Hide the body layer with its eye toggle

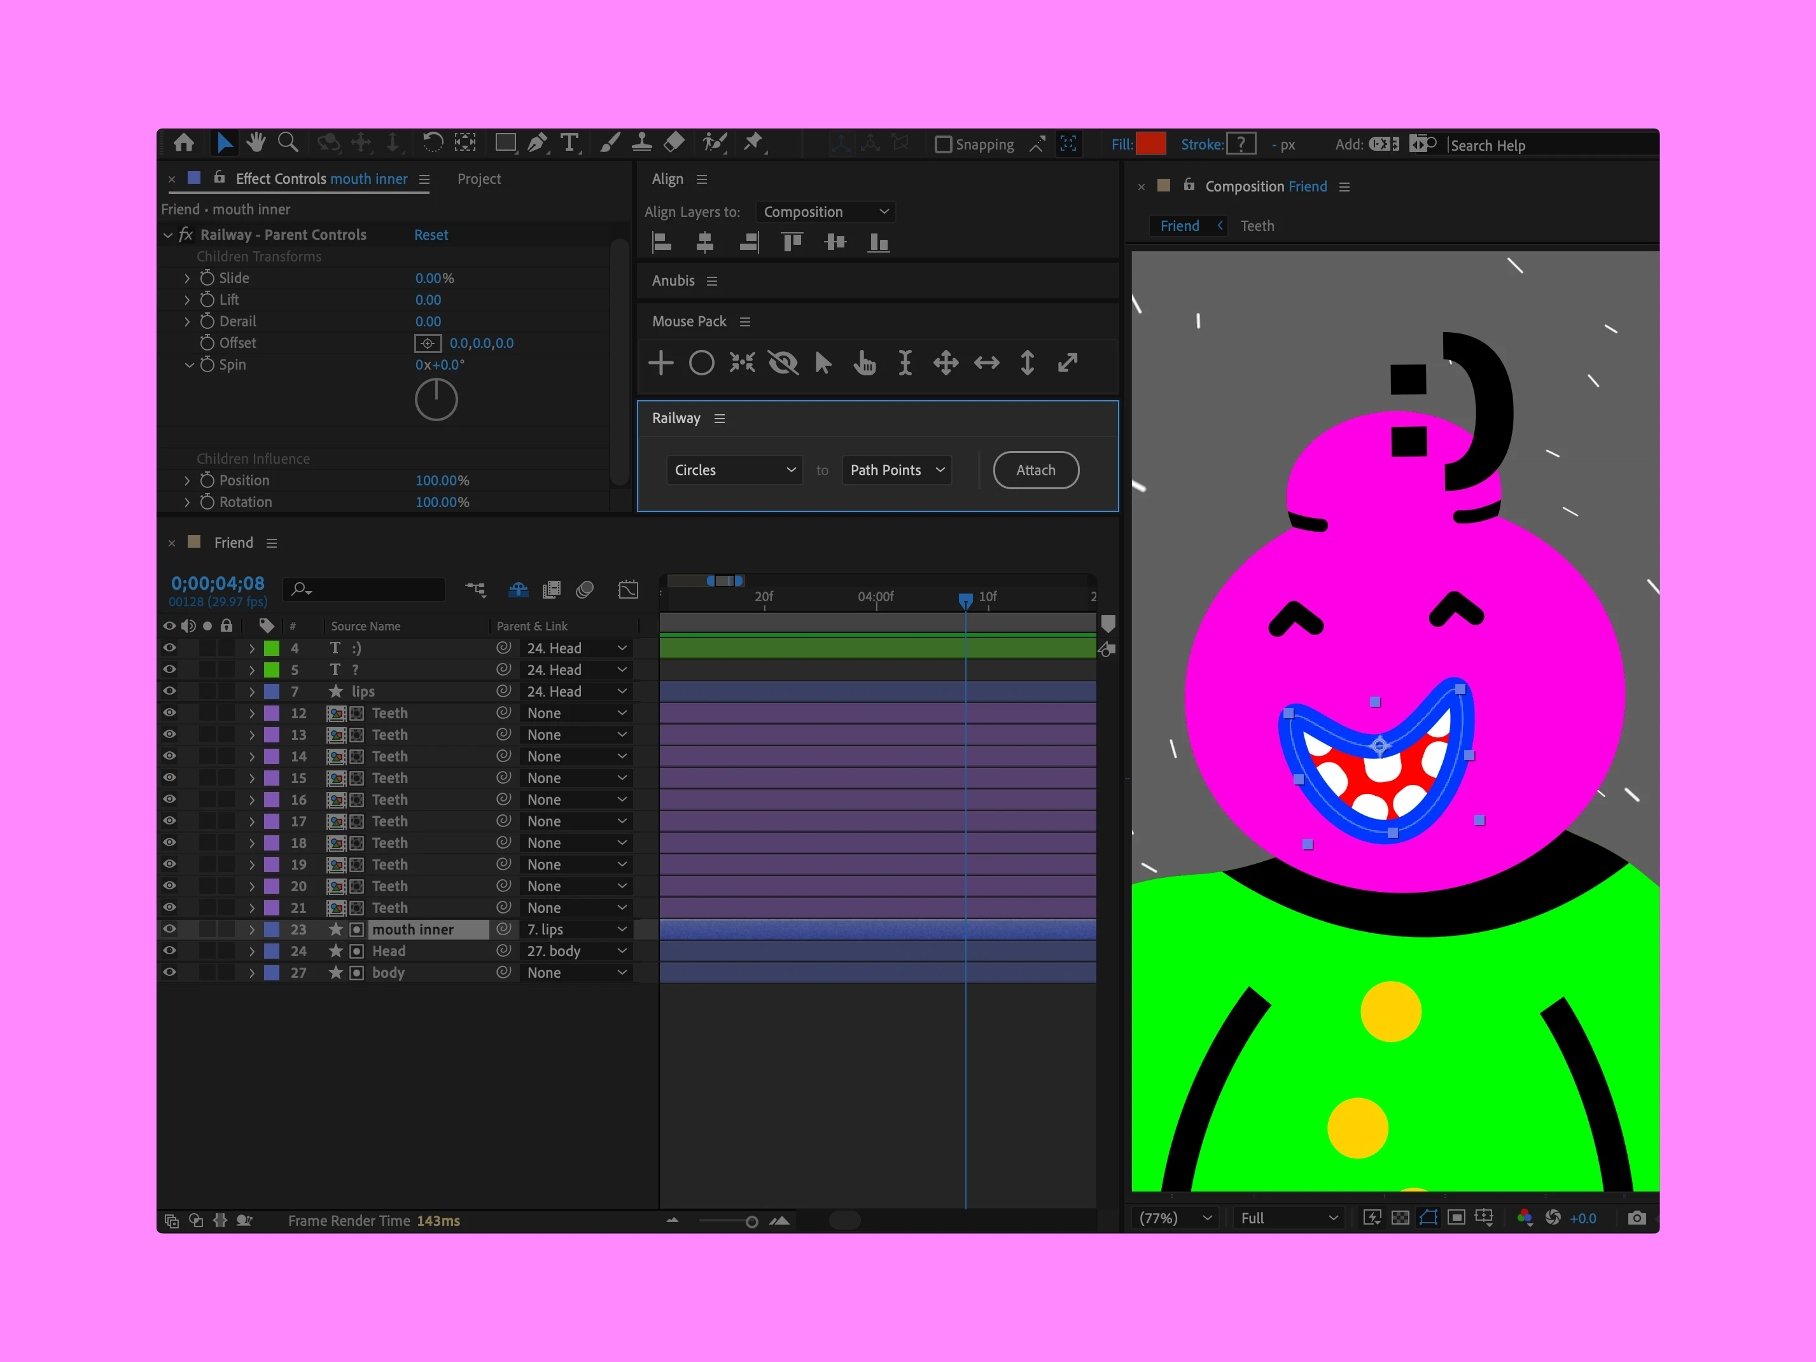(169, 972)
